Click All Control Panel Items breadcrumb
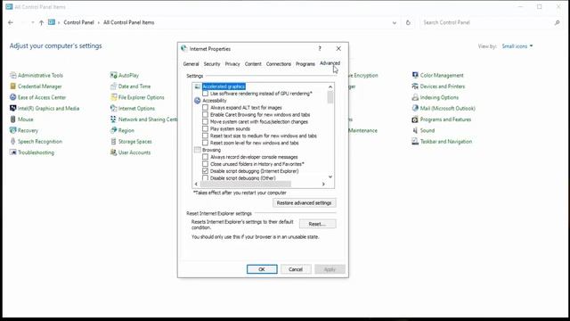 pyautogui.click(x=128, y=22)
